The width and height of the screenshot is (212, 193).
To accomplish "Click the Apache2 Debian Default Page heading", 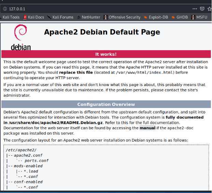I will (102, 32).
